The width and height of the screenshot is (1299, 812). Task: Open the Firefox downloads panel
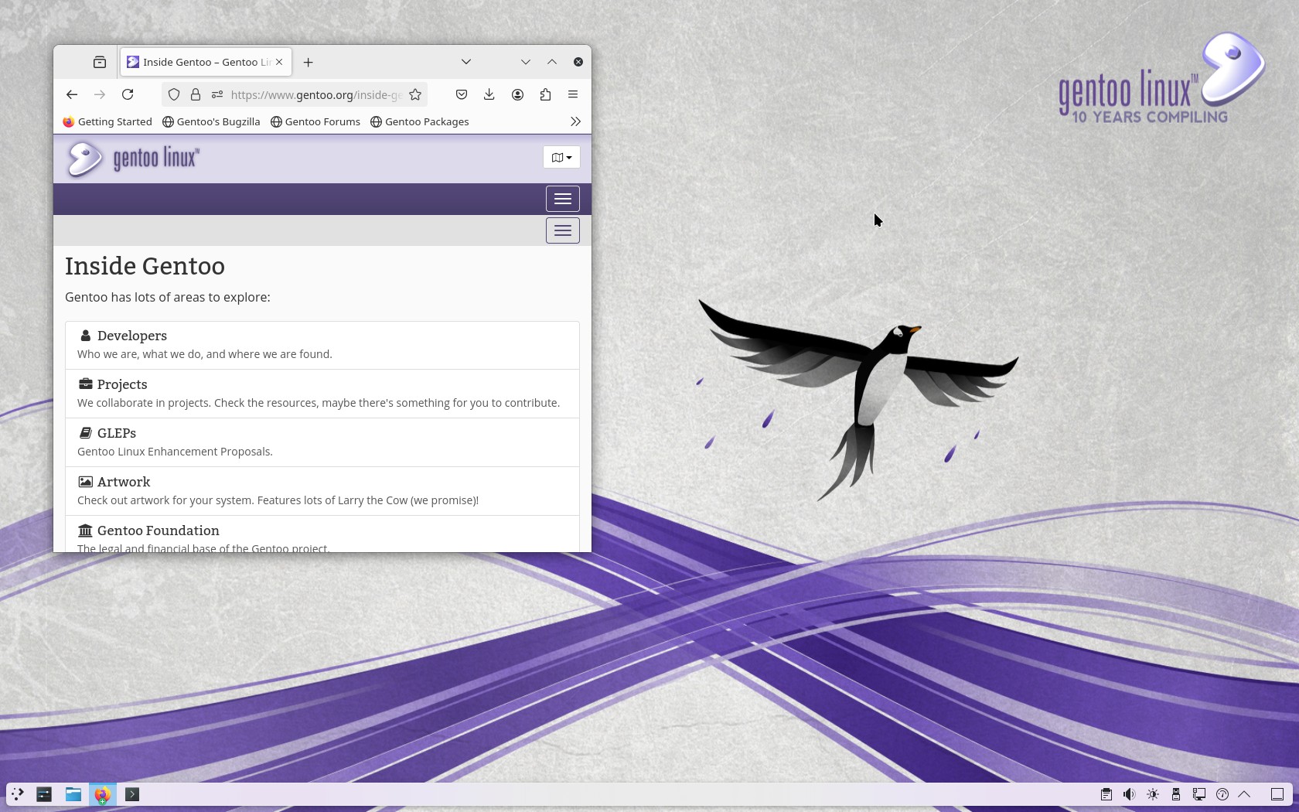click(x=489, y=94)
